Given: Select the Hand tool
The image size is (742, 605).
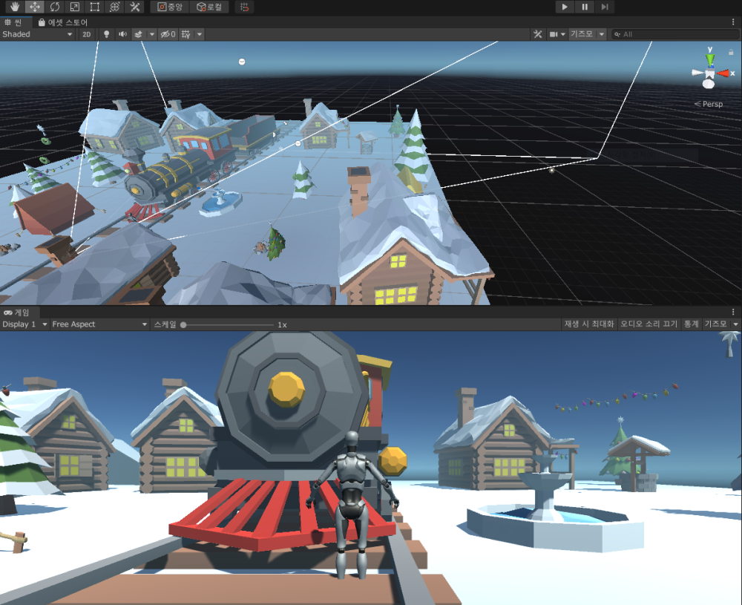Looking at the screenshot, I should click(x=15, y=7).
